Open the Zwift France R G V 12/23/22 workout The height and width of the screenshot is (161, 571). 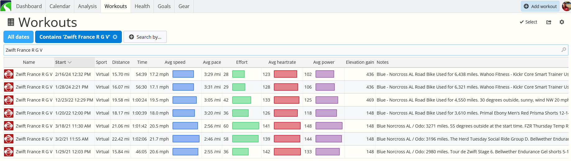tap(34, 100)
